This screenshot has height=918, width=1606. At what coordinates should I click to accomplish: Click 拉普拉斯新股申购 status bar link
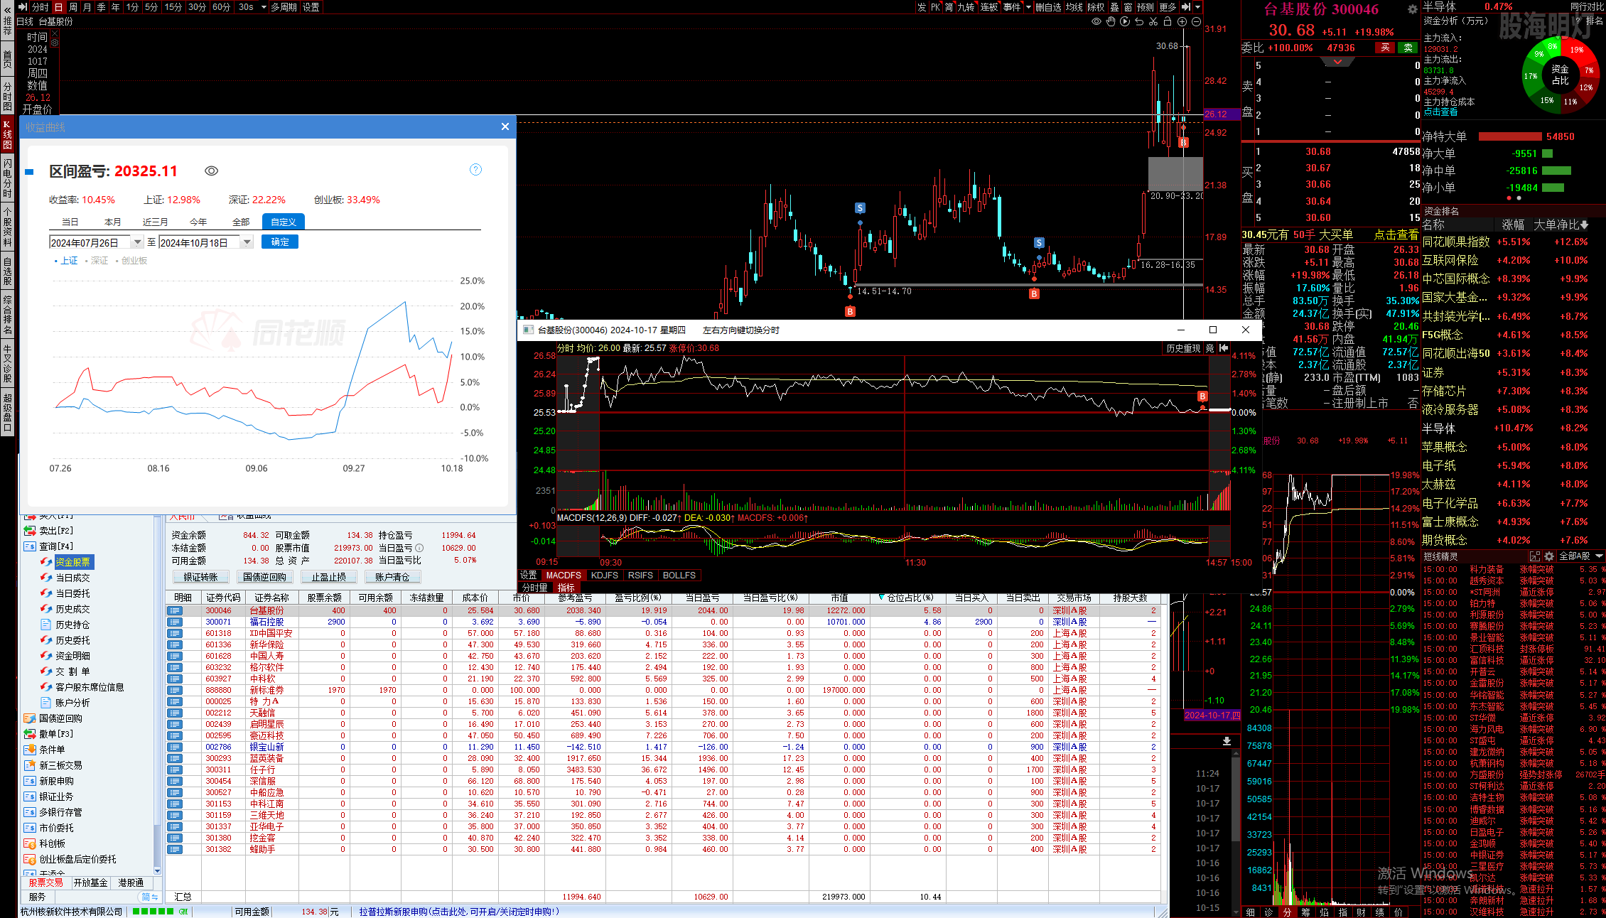click(x=459, y=912)
